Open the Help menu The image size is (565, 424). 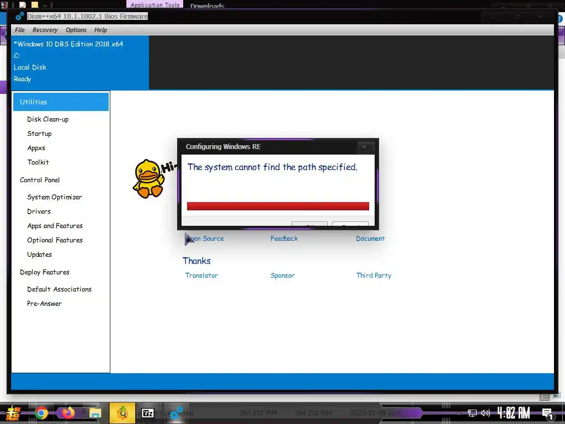point(101,30)
